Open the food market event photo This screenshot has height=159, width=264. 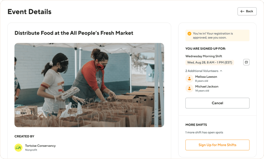pos(89,85)
